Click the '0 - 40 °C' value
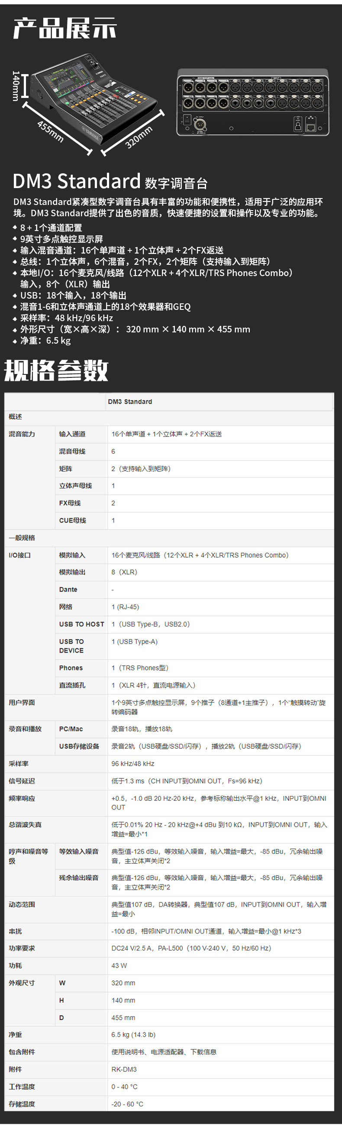 click(x=124, y=1087)
